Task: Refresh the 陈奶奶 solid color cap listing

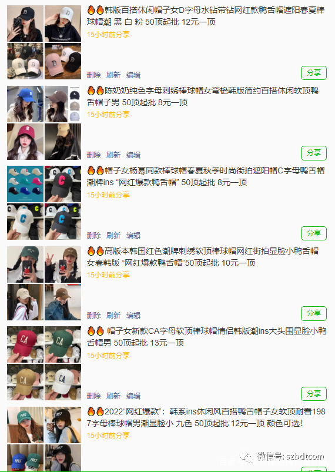Action: coord(113,155)
